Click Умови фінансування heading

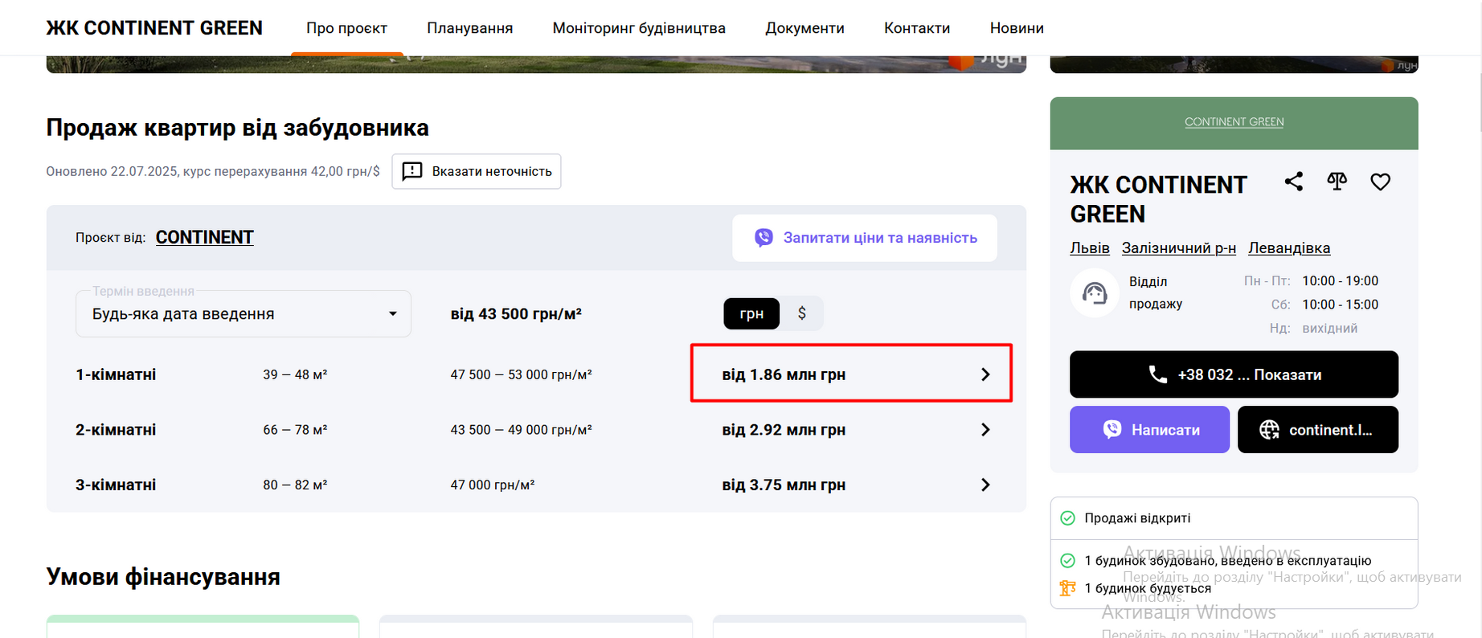click(163, 577)
